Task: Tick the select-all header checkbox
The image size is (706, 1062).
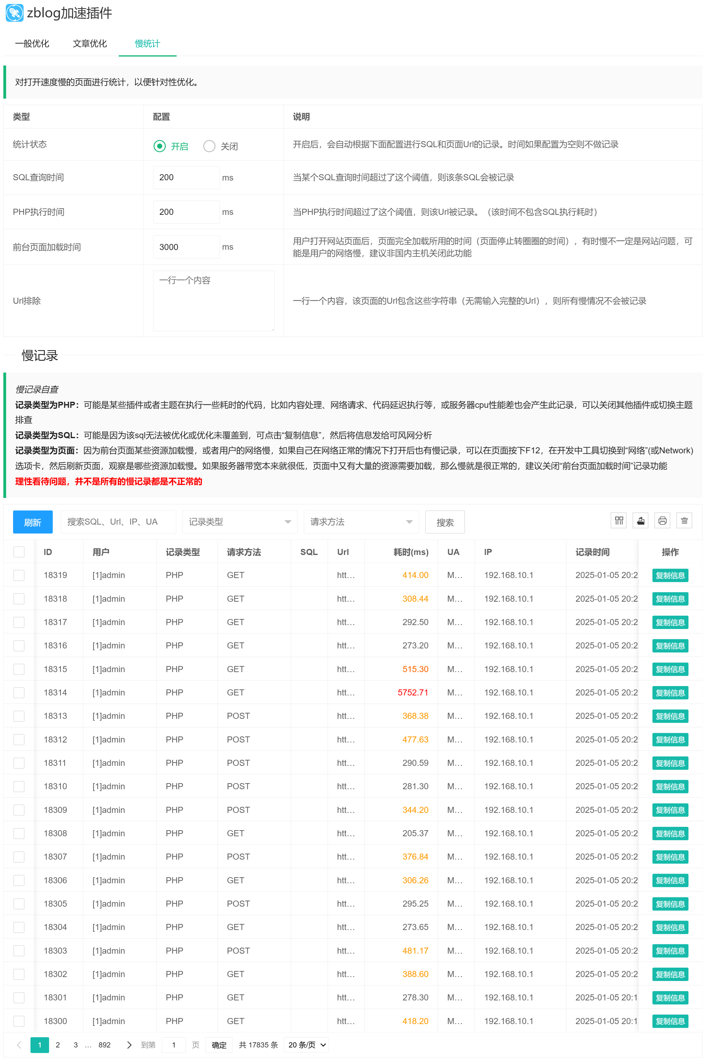Action: pos(19,551)
